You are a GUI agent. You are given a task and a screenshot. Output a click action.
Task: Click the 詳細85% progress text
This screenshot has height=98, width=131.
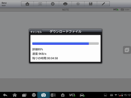click(38, 49)
